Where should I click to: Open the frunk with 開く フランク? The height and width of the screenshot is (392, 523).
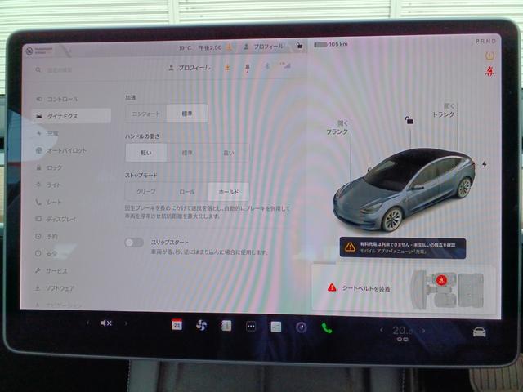(x=337, y=127)
